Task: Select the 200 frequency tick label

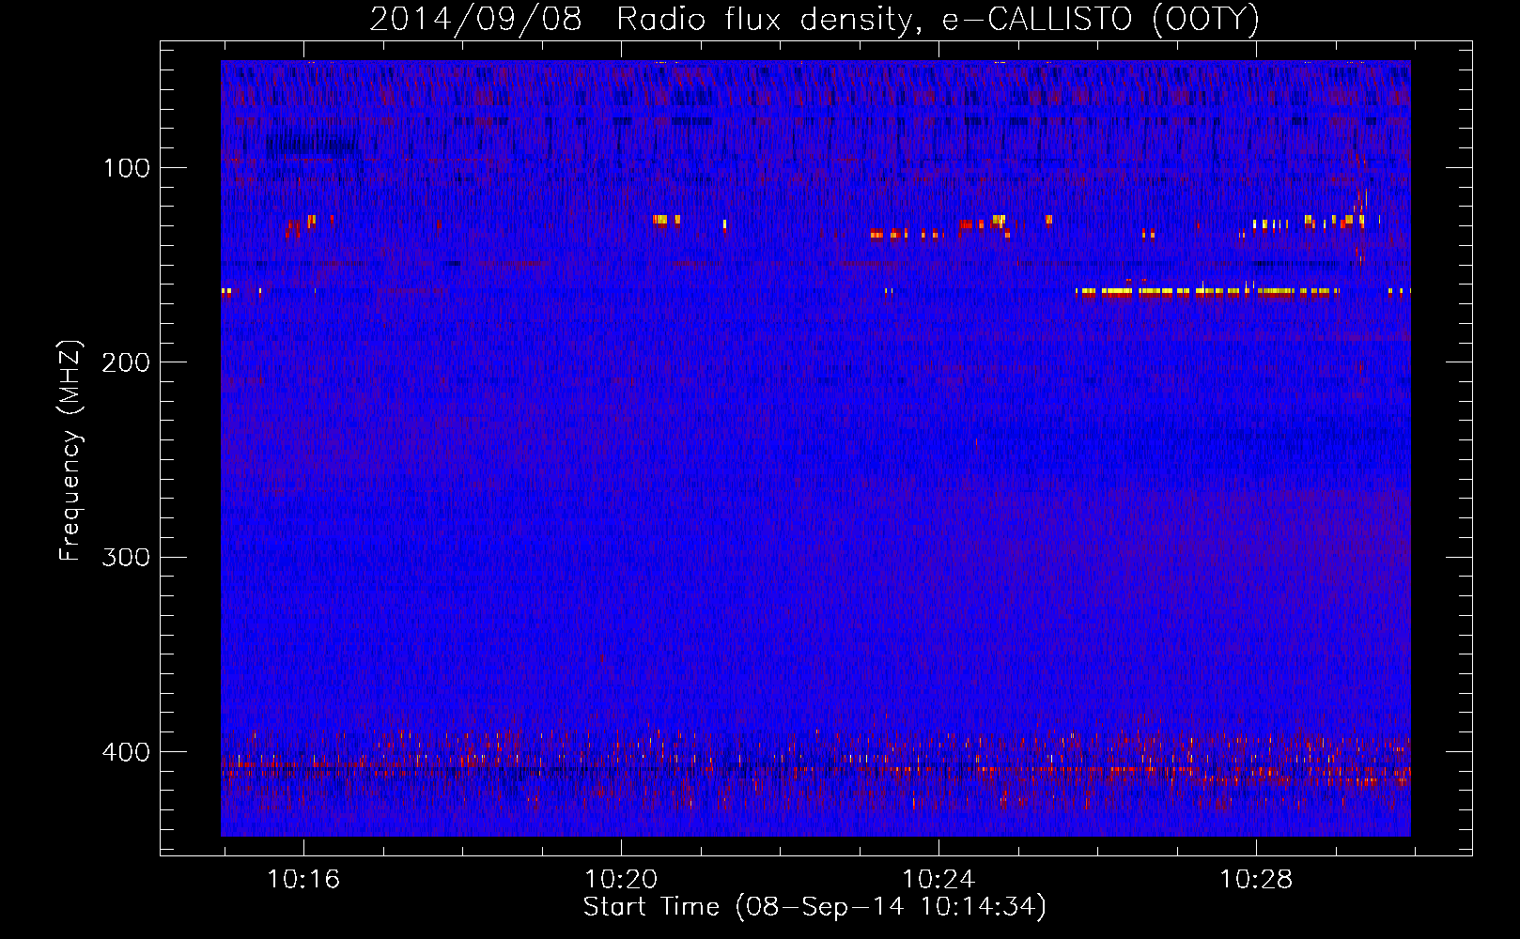Action: [127, 362]
